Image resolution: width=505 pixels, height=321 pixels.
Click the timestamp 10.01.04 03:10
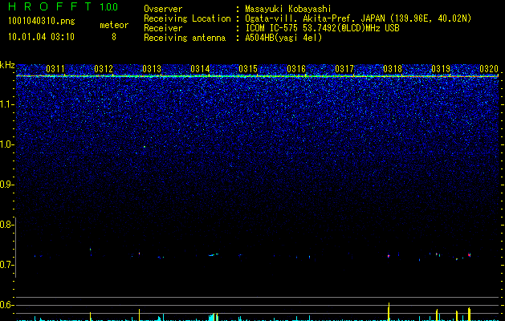[x=41, y=37]
